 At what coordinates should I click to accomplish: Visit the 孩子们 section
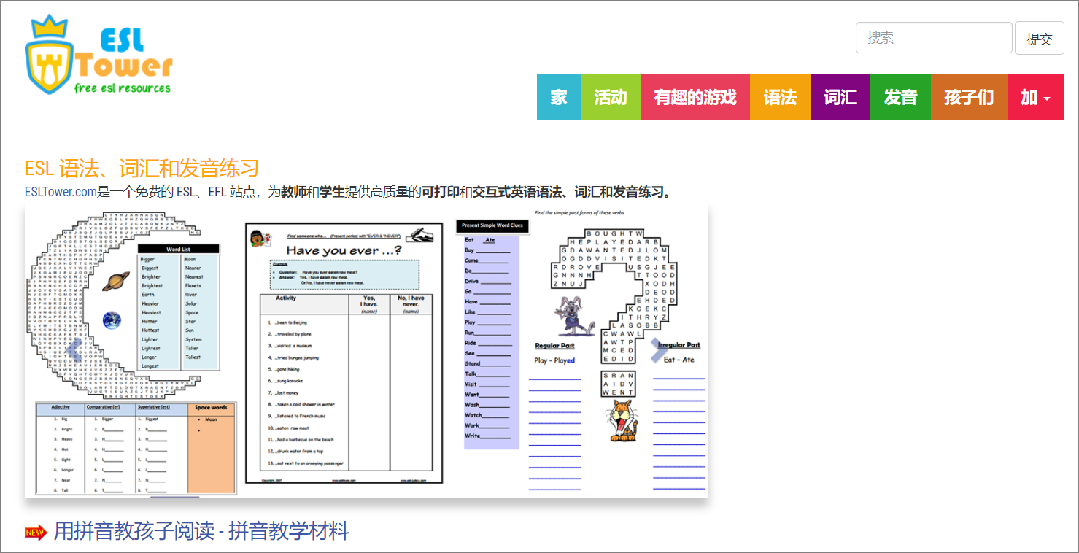(968, 97)
